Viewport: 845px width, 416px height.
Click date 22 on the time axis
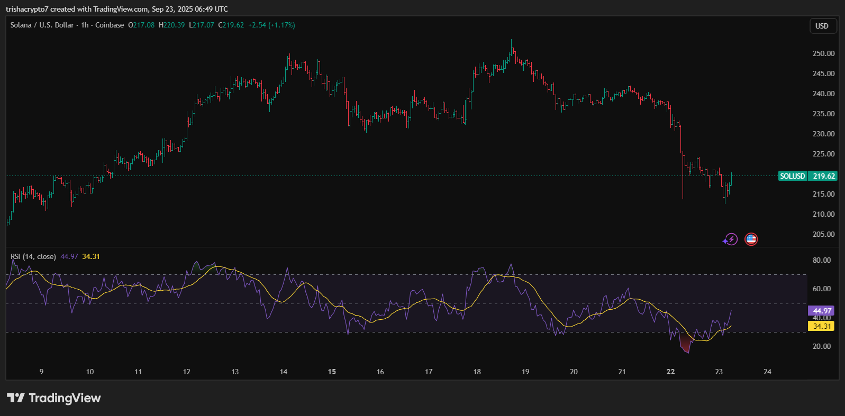tap(670, 372)
